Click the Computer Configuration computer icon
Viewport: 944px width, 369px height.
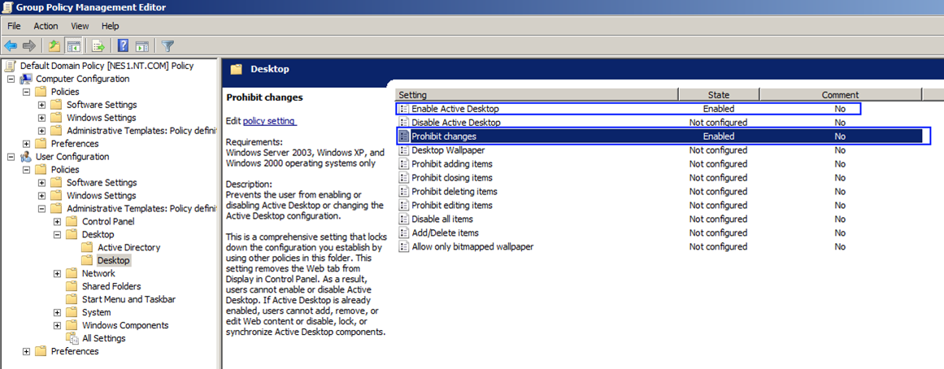click(x=27, y=79)
